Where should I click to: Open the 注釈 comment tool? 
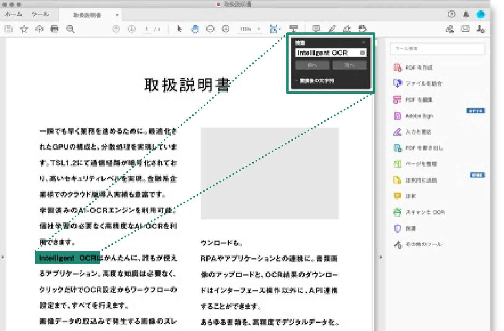pyautogui.click(x=405, y=196)
